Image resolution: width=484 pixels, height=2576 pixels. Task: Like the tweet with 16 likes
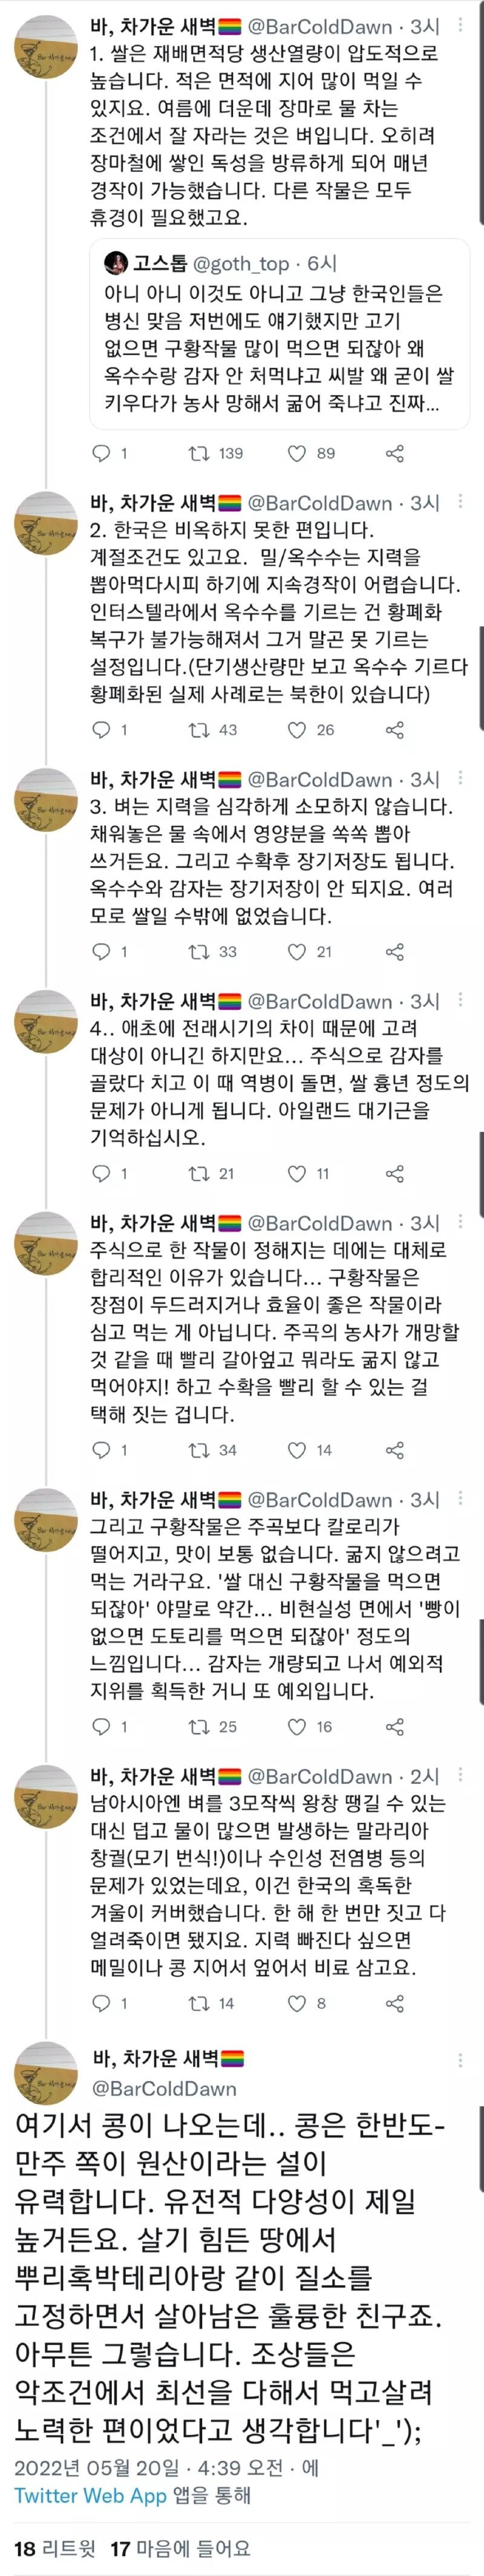pos(297,1726)
